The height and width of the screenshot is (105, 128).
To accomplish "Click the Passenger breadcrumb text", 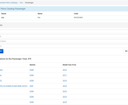I will pos(29,3).
